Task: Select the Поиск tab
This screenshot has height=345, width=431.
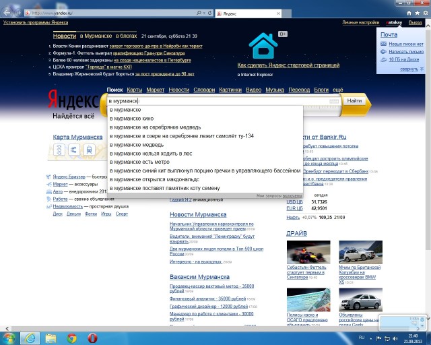Action: tap(114, 90)
